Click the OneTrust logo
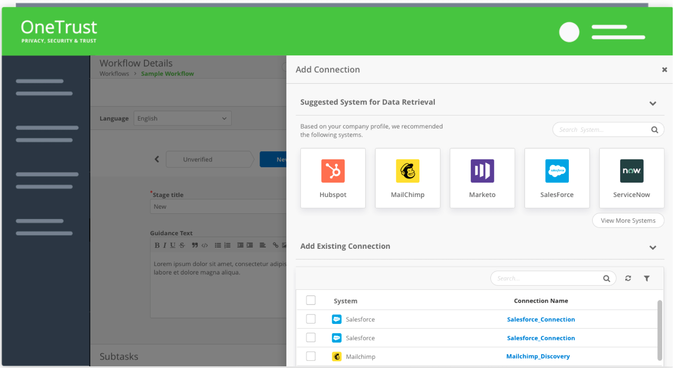674x368 pixels. point(59,31)
